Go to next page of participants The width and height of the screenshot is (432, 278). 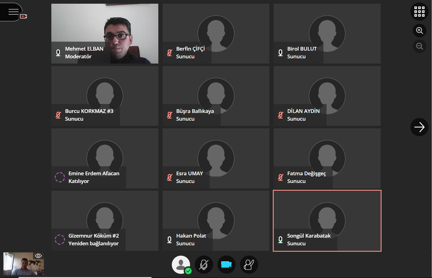pyautogui.click(x=419, y=127)
